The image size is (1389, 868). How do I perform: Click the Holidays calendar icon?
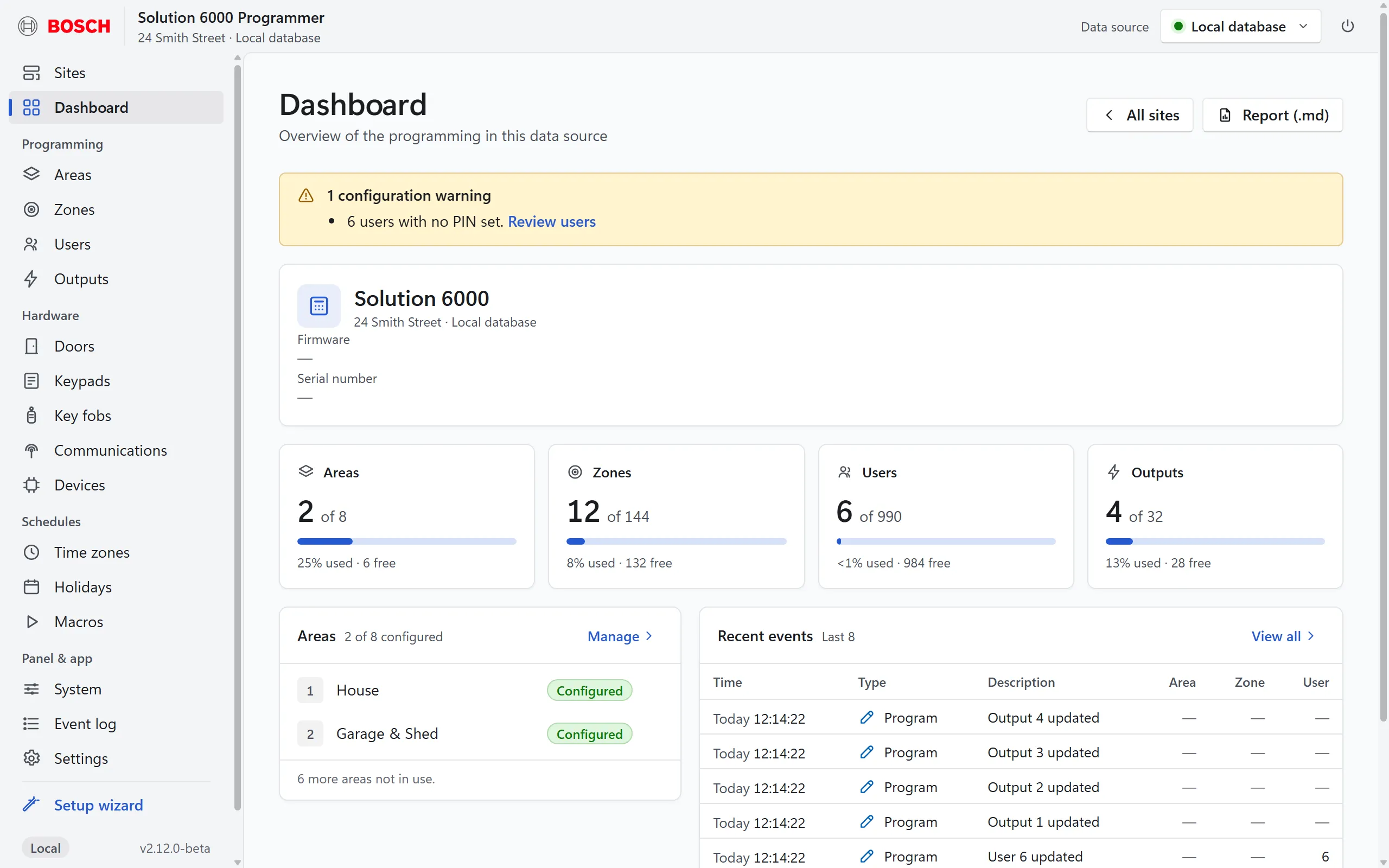click(31, 586)
